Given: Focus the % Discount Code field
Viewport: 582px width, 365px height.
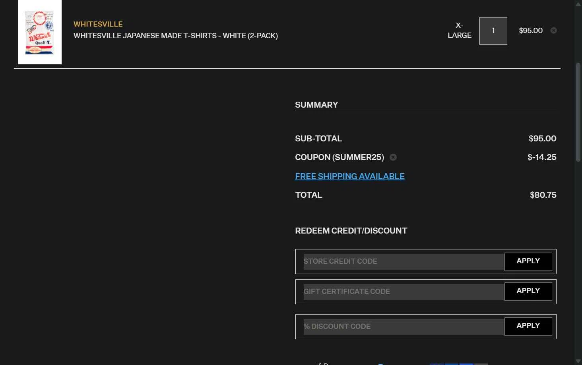Looking at the screenshot, I should [x=404, y=326].
